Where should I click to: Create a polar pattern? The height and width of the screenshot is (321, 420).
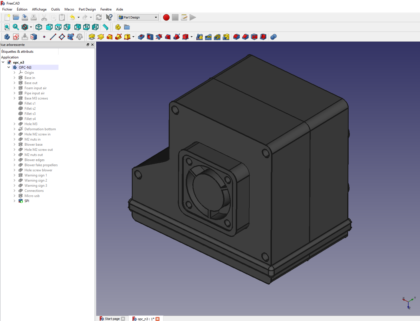217,37
